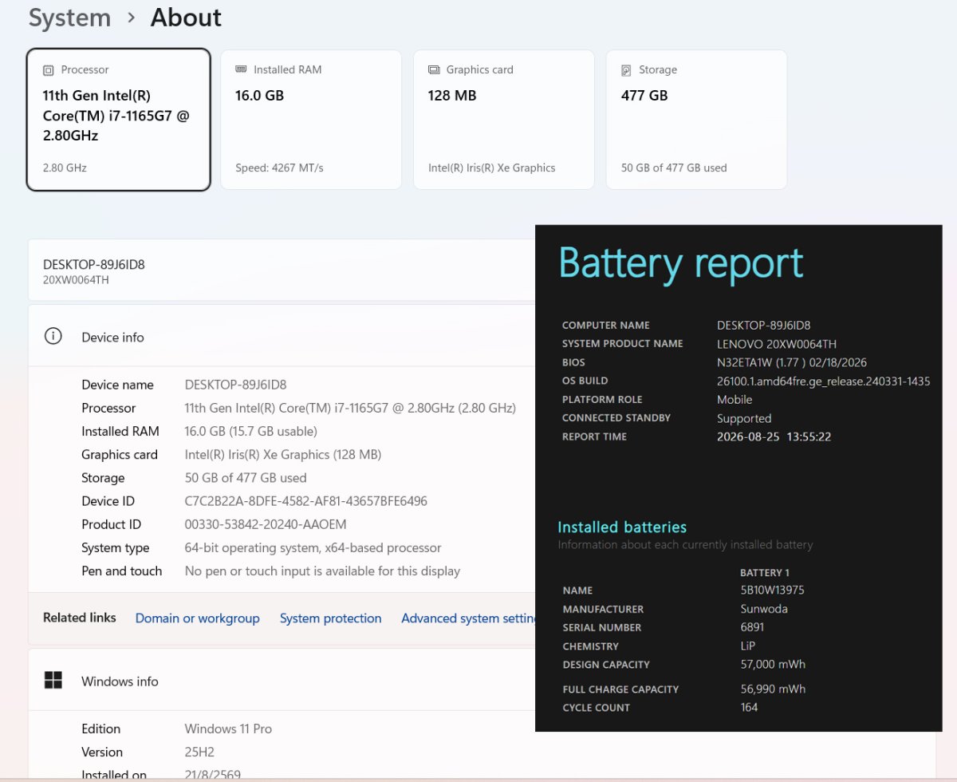Click MANUFACTURER value Sunwoda
Screen dimensions: 957x782
point(764,609)
